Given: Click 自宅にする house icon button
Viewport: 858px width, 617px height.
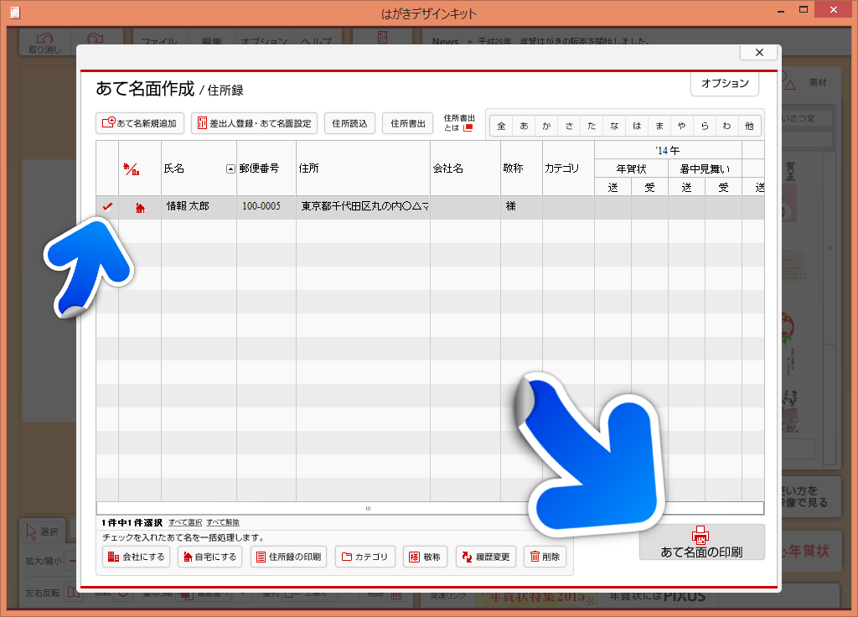Looking at the screenshot, I should click(209, 557).
